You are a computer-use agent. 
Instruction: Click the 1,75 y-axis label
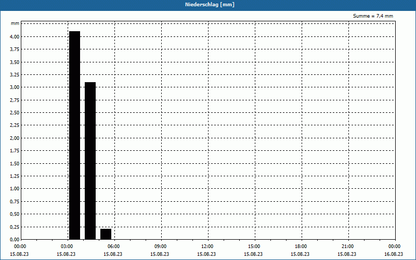(x=15, y=151)
